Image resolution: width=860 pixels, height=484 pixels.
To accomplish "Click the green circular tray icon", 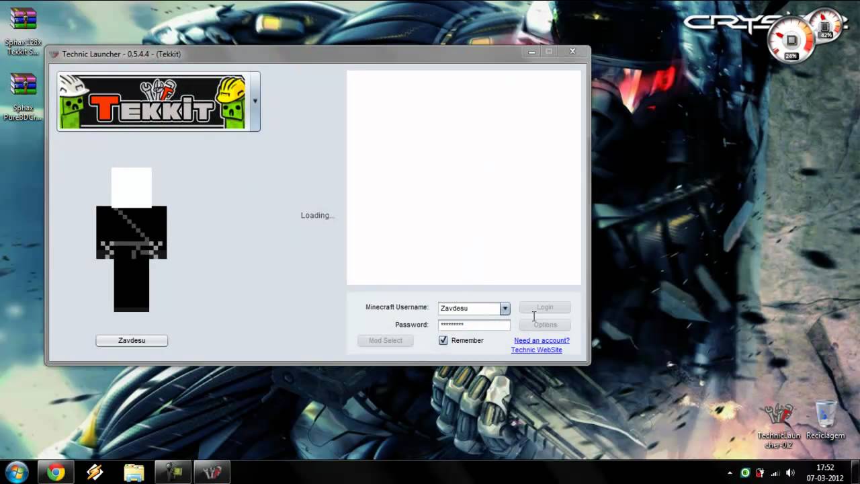I will [745, 473].
